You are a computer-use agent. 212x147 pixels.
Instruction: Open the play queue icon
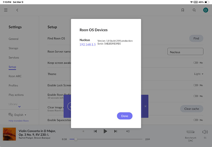pyautogui.click(x=128, y=131)
